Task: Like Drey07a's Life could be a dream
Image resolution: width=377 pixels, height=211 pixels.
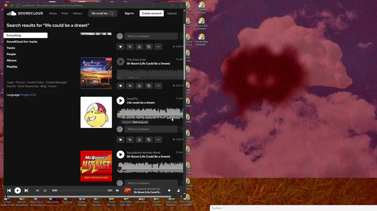Action: pos(121,140)
